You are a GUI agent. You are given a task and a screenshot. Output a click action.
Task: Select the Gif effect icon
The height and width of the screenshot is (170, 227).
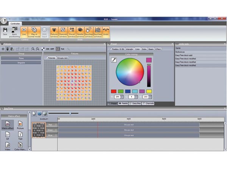click(8, 136)
